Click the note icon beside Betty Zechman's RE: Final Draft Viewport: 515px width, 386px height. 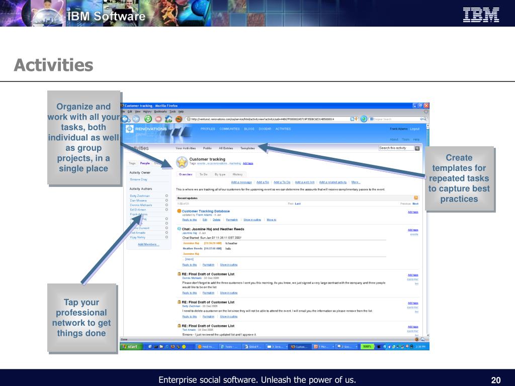click(x=179, y=302)
